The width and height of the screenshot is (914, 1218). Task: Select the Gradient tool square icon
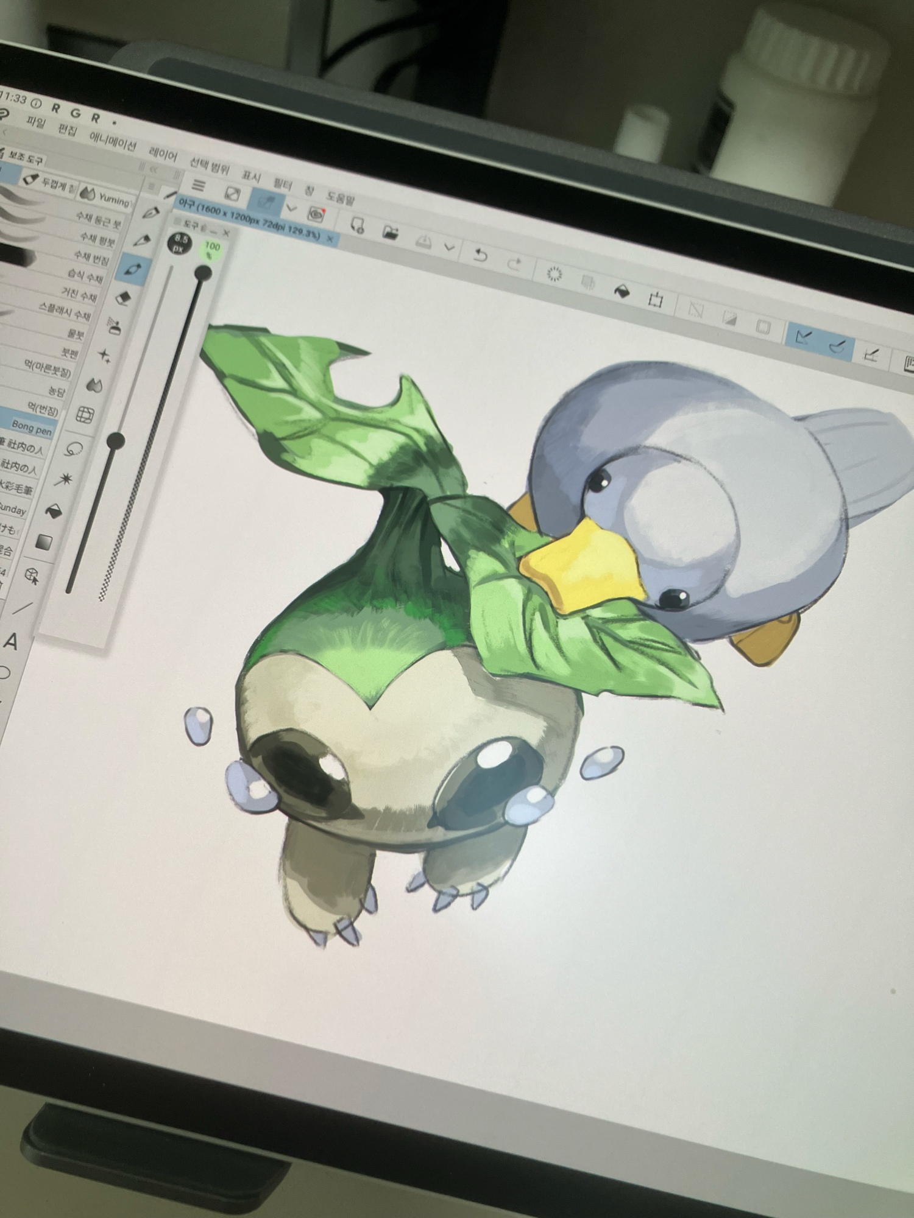click(x=43, y=541)
